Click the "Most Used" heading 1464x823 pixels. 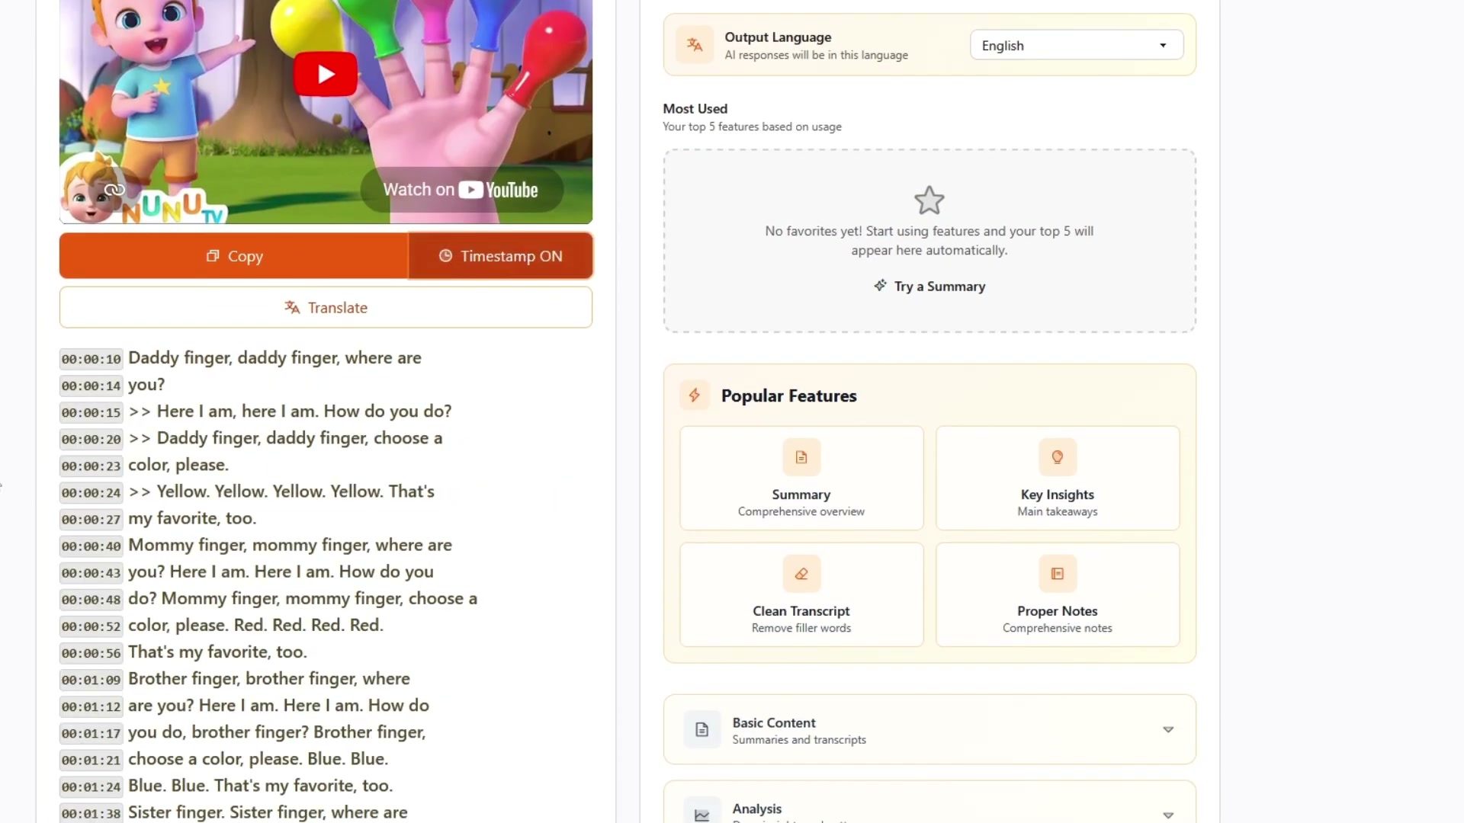pos(695,109)
